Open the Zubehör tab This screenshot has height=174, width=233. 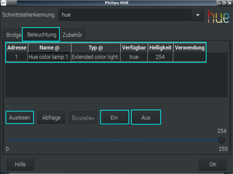tap(73, 35)
